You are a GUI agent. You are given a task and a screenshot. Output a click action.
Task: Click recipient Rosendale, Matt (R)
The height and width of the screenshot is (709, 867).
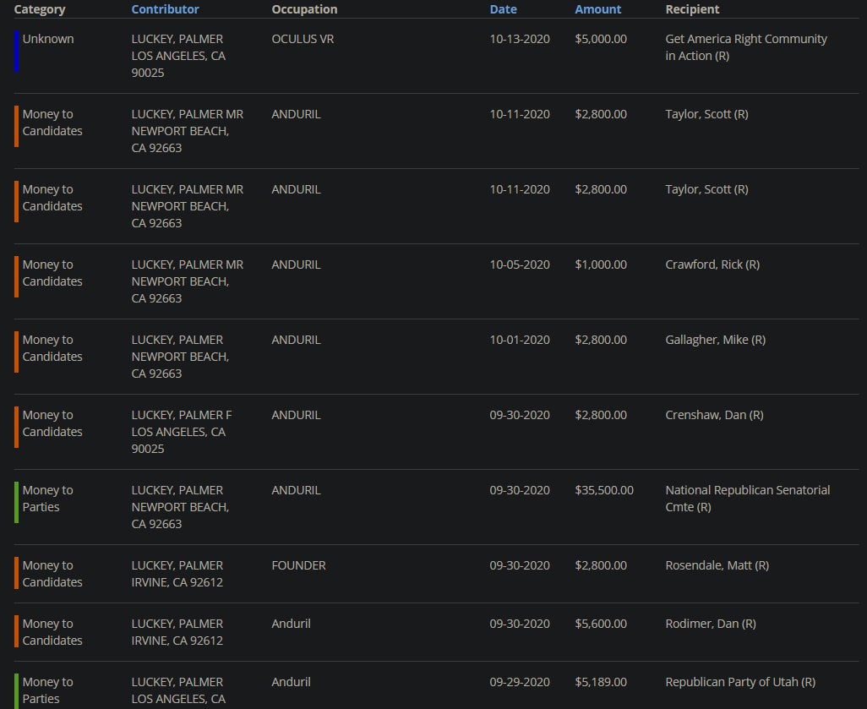coord(717,565)
